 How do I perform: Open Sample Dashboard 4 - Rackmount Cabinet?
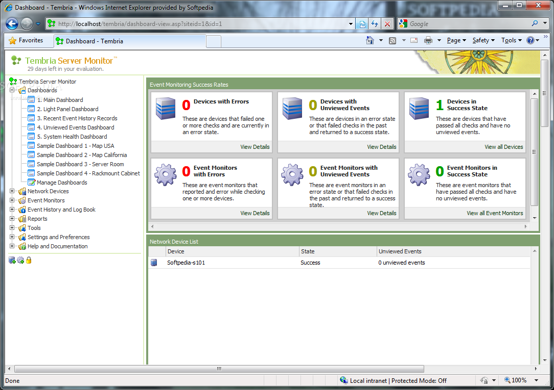coord(88,173)
